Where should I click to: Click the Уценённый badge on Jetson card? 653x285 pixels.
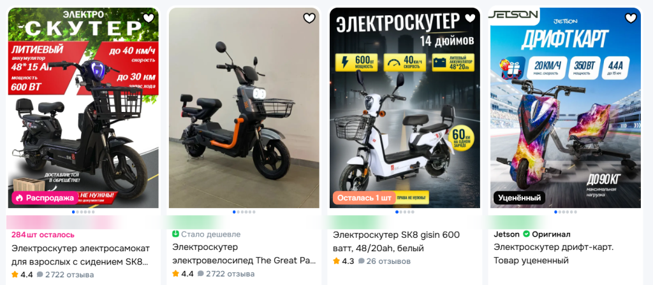click(519, 198)
